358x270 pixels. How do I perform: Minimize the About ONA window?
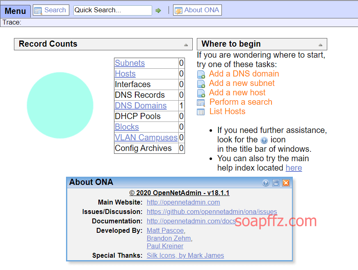[x=276, y=183]
